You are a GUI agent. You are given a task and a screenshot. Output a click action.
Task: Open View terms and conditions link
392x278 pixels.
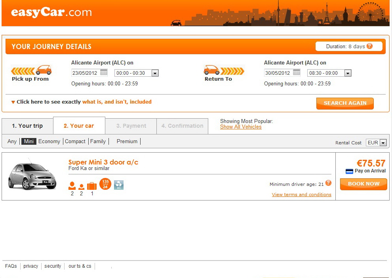coord(301,195)
